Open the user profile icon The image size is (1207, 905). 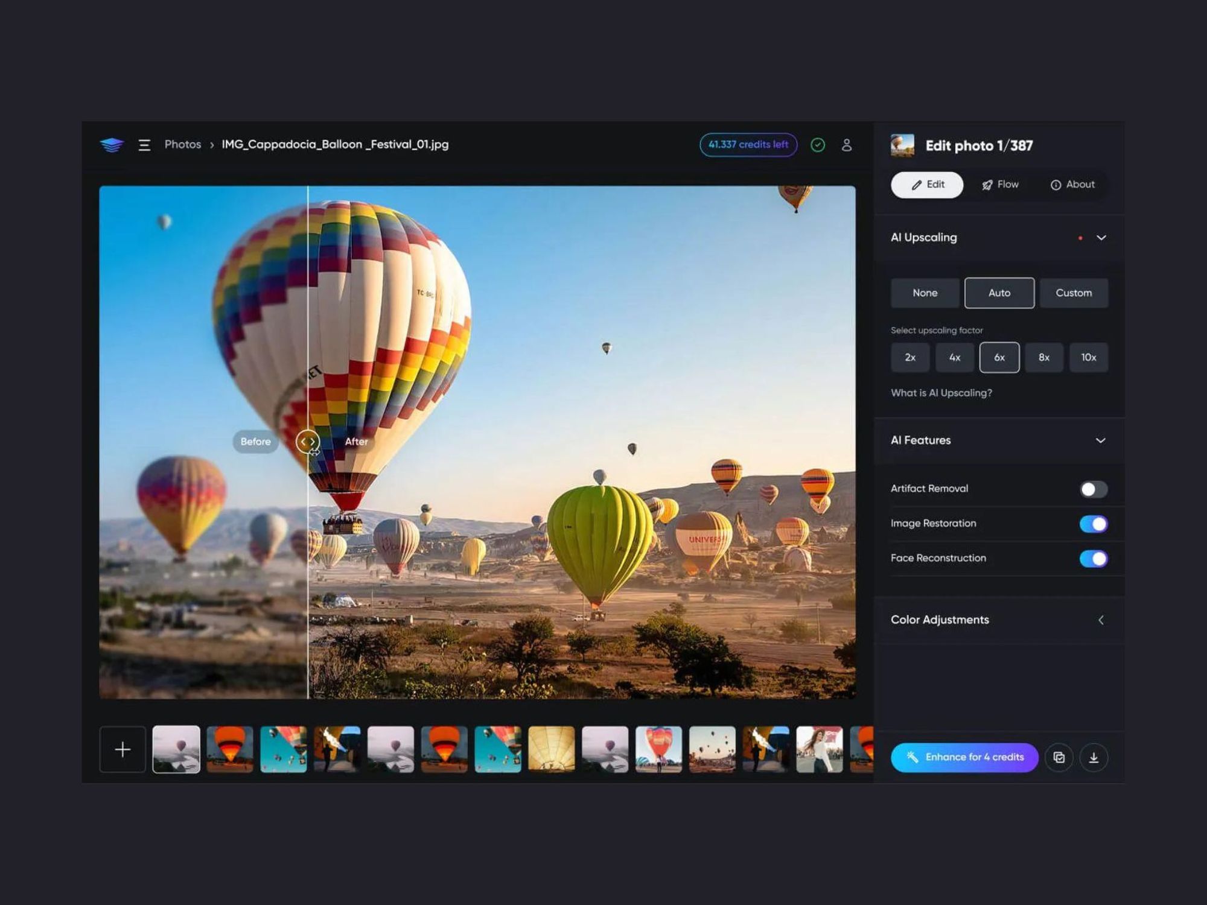[847, 145]
